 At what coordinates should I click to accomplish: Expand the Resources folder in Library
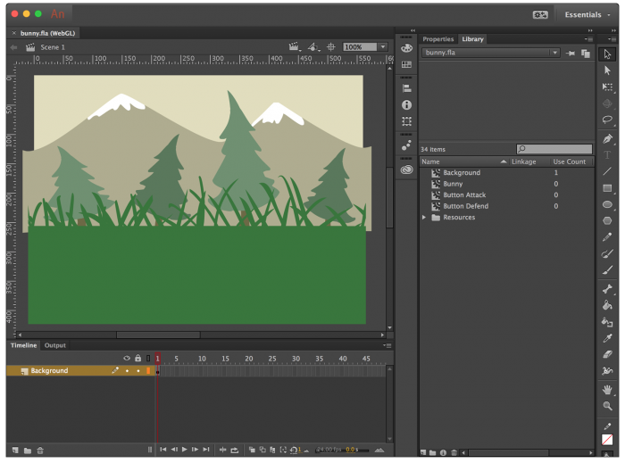click(x=424, y=218)
